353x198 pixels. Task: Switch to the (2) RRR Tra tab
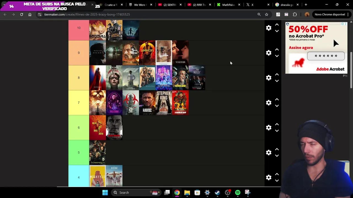pyautogui.click(x=199, y=5)
